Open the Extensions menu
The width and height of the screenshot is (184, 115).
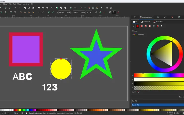[x=26, y=4]
